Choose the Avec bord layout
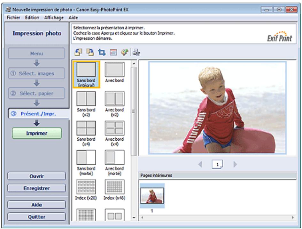This screenshot has width=302, height=229. click(x=114, y=72)
